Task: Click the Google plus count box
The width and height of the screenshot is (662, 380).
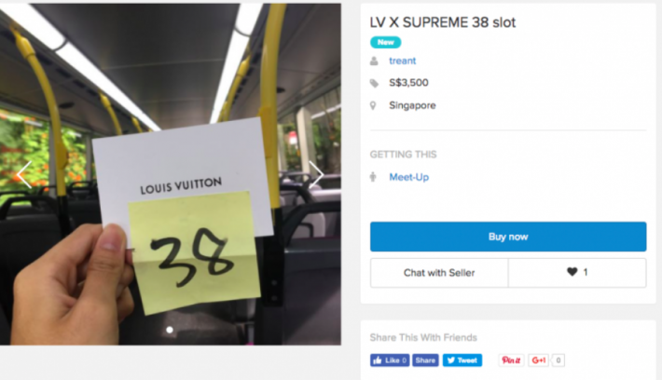Action: pyautogui.click(x=559, y=360)
